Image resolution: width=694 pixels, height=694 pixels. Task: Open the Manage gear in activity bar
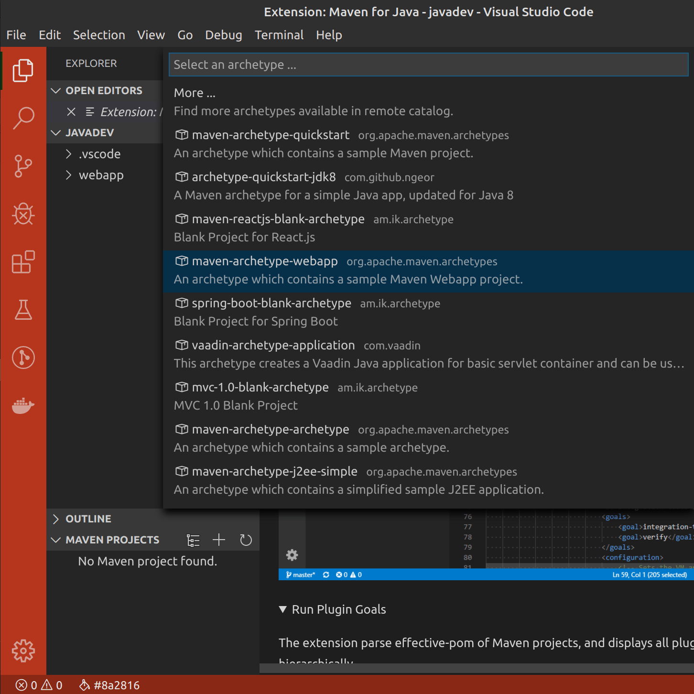[x=23, y=651]
